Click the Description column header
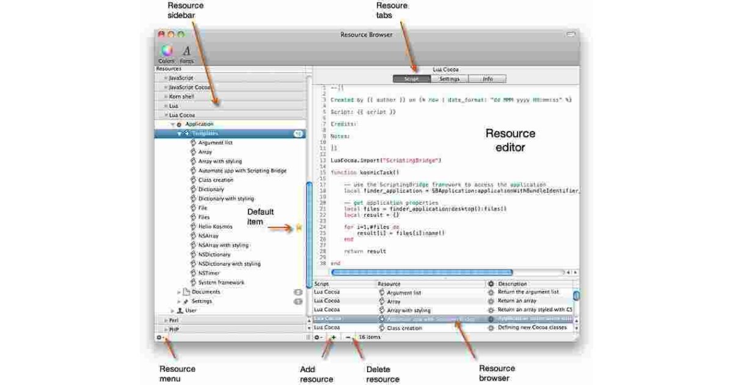Viewport: 733px width, 385px height. point(512,284)
